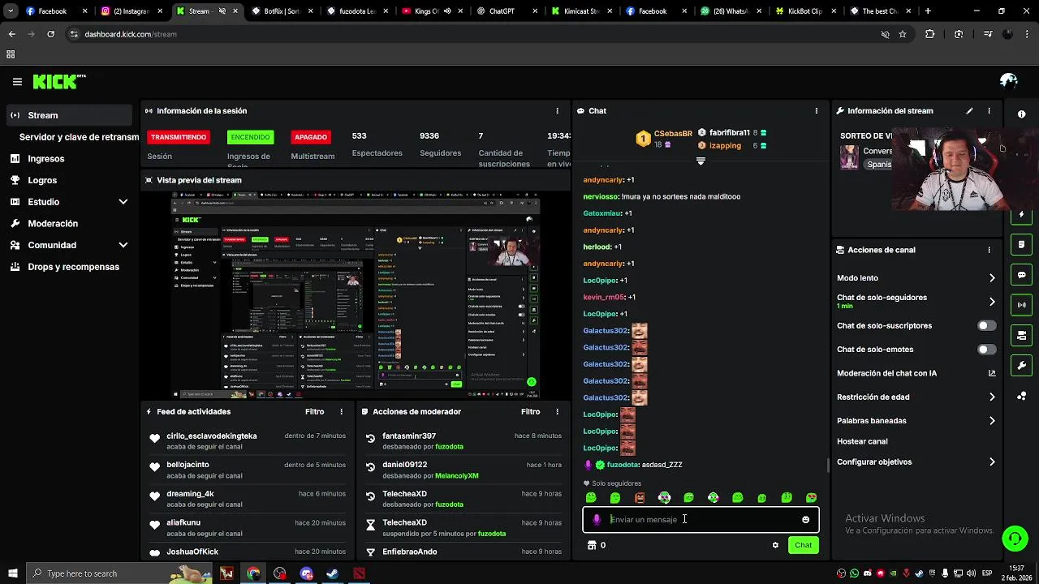Select Stream in the sidebar
The height and width of the screenshot is (584, 1039).
tap(70, 115)
